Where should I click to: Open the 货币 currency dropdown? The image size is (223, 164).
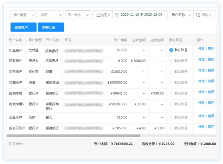pos(50,15)
